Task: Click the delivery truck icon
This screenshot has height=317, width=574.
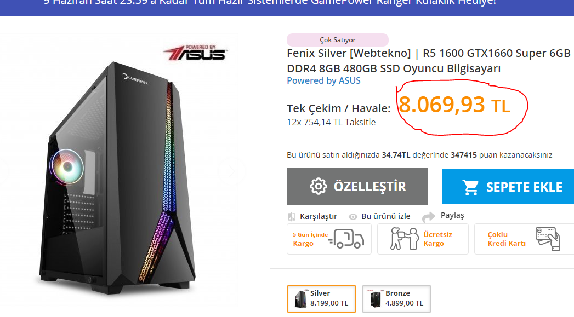Action: coord(346,239)
